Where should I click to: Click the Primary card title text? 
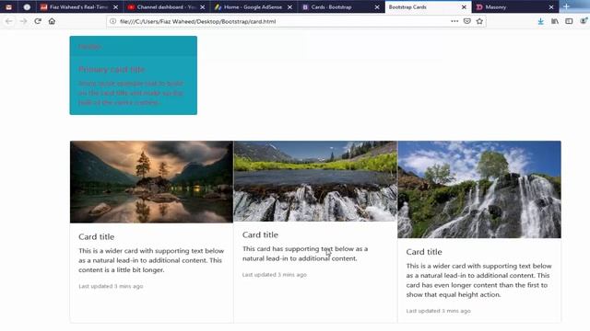[x=112, y=70]
